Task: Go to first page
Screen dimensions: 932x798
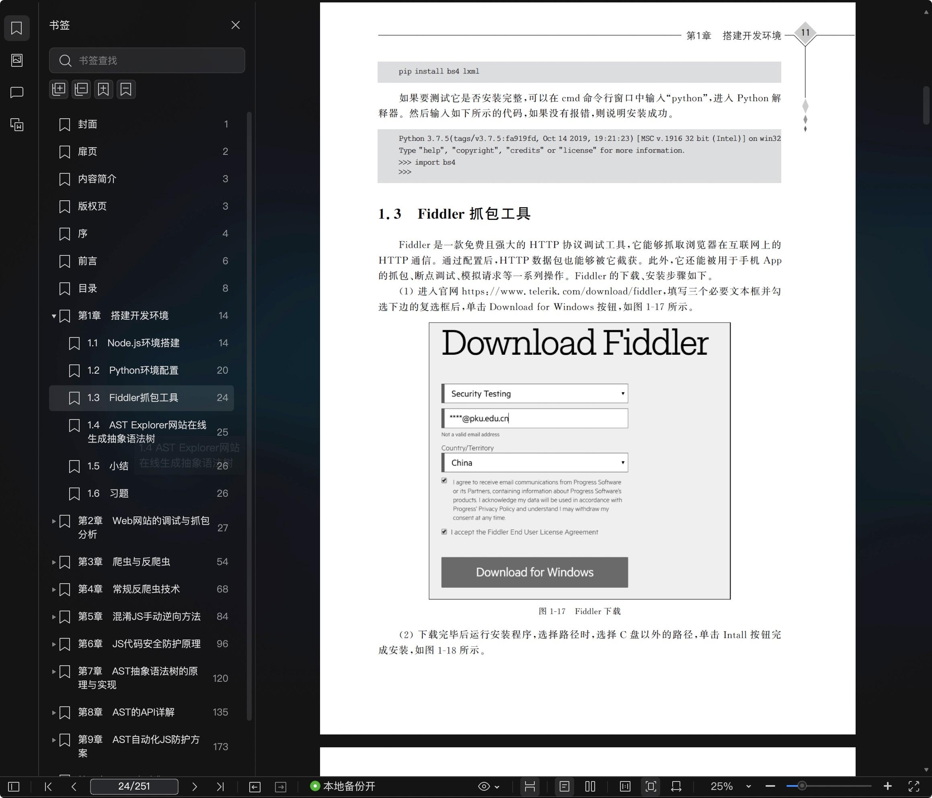Action: (x=48, y=786)
